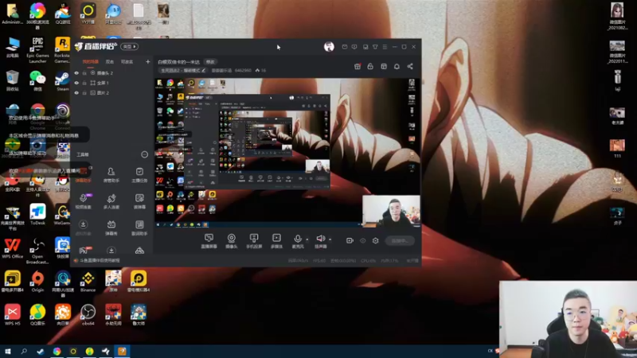Click the mode pill next to app logo
The height and width of the screenshot is (358, 637).
click(x=130, y=47)
